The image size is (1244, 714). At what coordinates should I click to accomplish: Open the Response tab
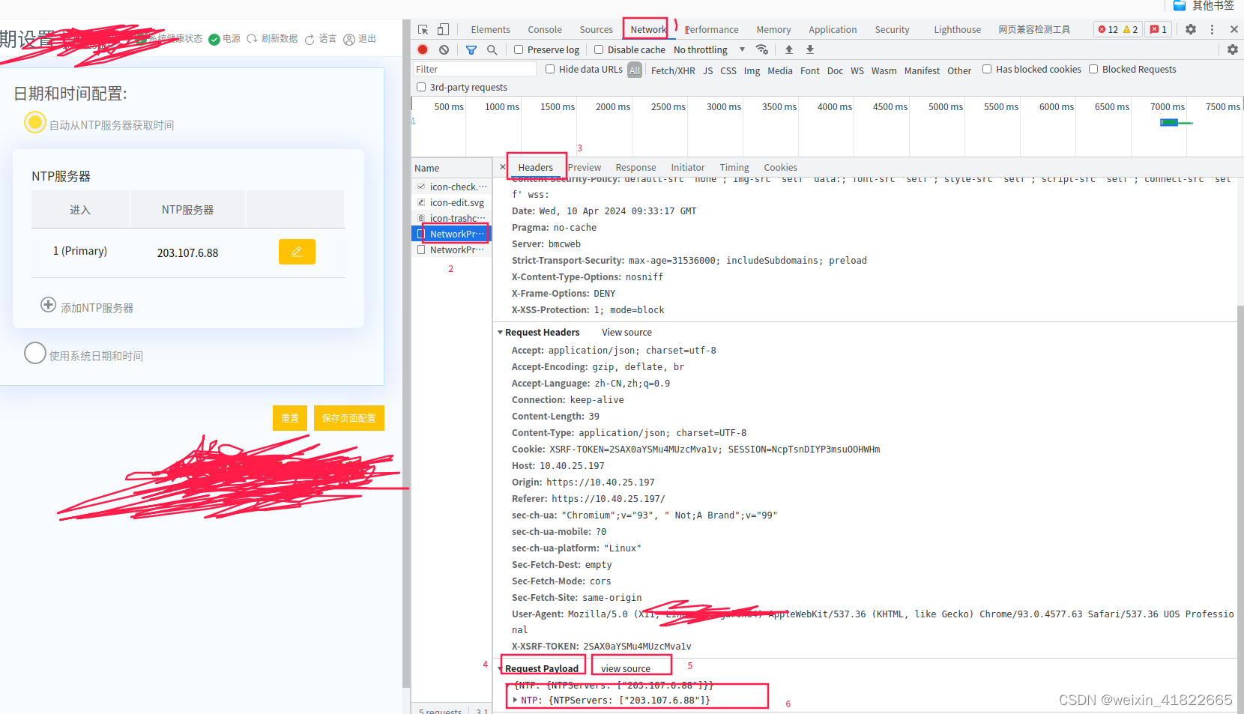tap(635, 167)
